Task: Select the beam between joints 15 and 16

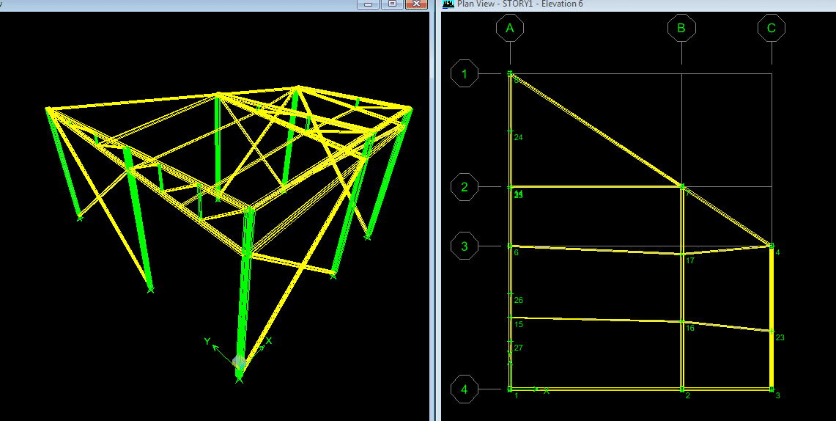Action: (596, 320)
